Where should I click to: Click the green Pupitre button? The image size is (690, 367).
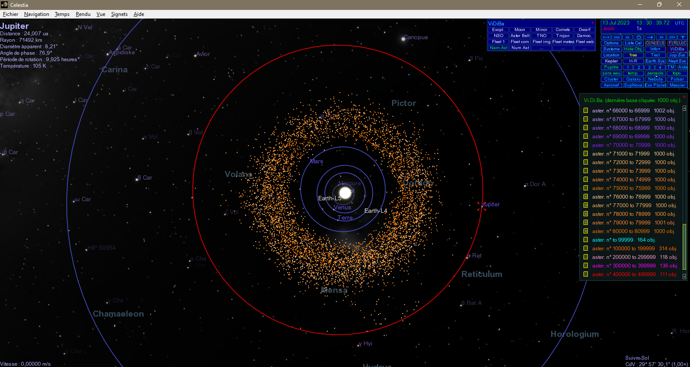(612, 67)
